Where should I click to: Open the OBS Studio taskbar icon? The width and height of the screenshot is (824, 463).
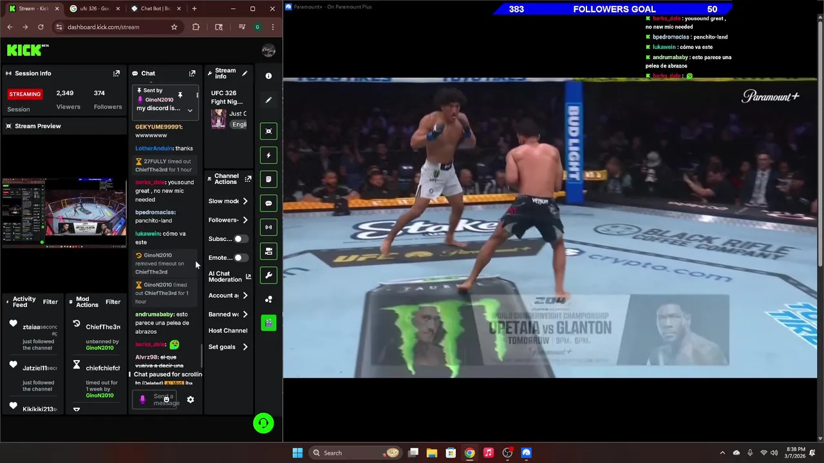pyautogui.click(x=507, y=453)
